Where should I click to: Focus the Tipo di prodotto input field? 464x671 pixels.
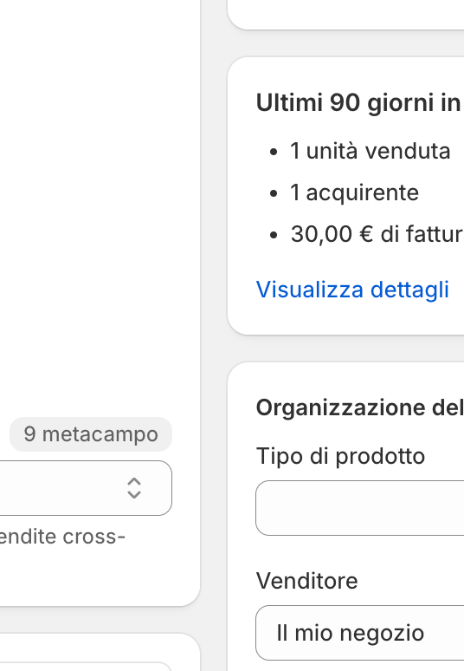coord(360,508)
